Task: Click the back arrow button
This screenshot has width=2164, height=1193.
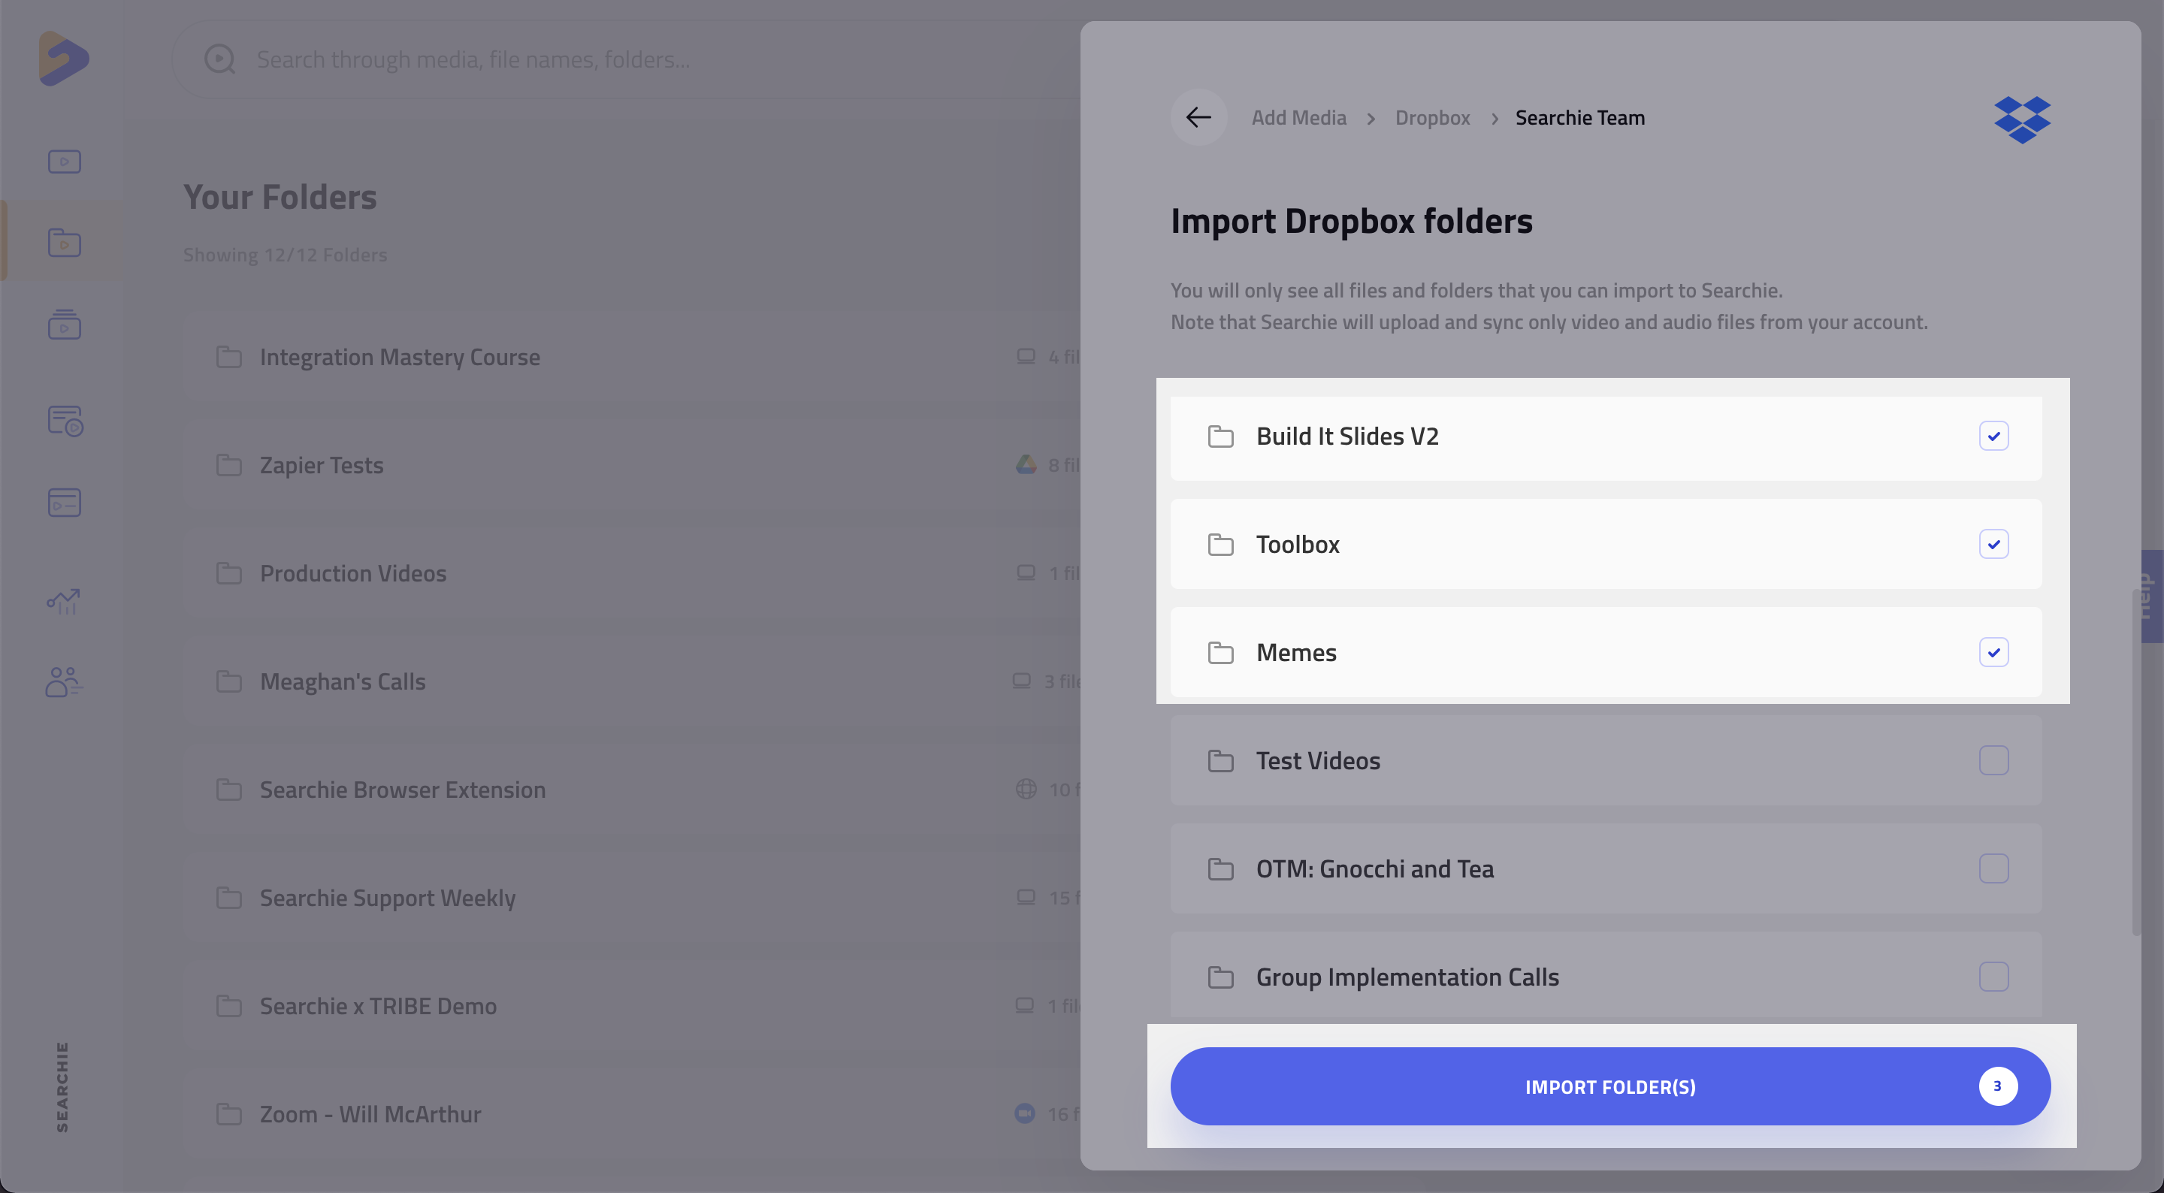Action: [x=1198, y=116]
